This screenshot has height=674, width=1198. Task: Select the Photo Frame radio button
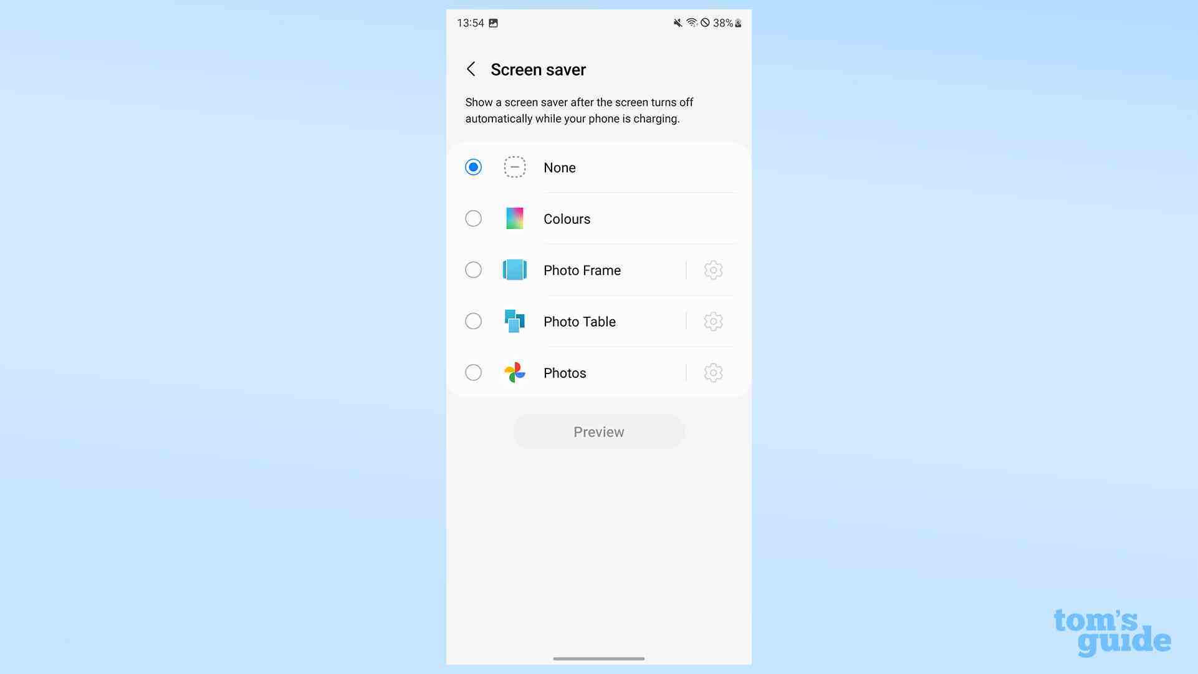tap(473, 270)
